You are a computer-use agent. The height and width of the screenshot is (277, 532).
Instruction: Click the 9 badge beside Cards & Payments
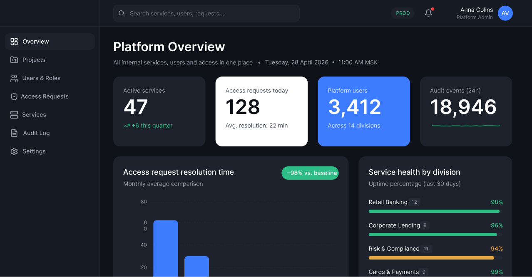(x=424, y=272)
